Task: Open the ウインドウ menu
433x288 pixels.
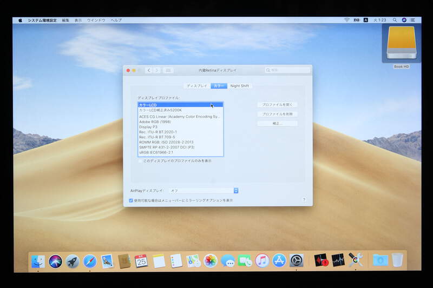Action: tap(96, 20)
